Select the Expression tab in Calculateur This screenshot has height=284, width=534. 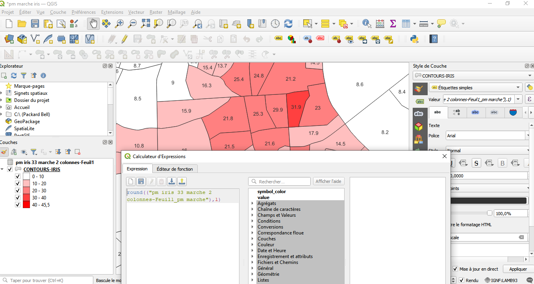point(137,168)
